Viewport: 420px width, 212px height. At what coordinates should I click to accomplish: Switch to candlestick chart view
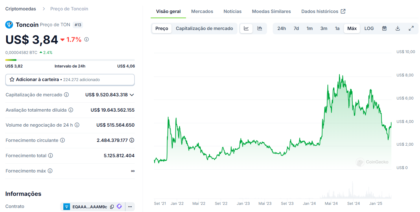coord(260,29)
